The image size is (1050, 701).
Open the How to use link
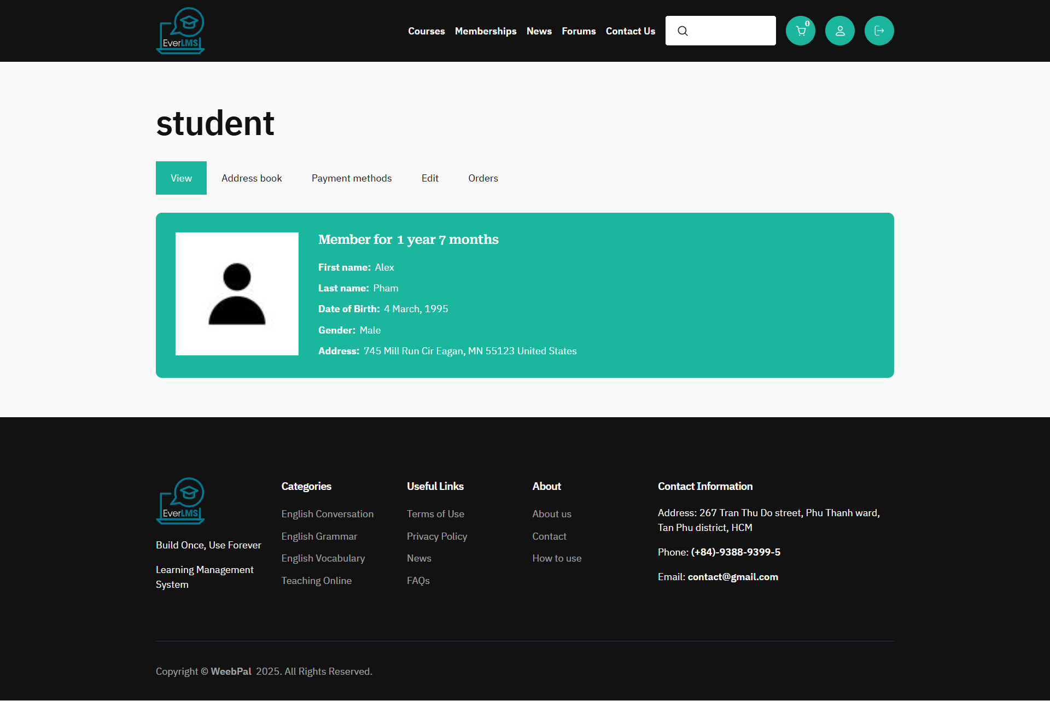point(557,558)
